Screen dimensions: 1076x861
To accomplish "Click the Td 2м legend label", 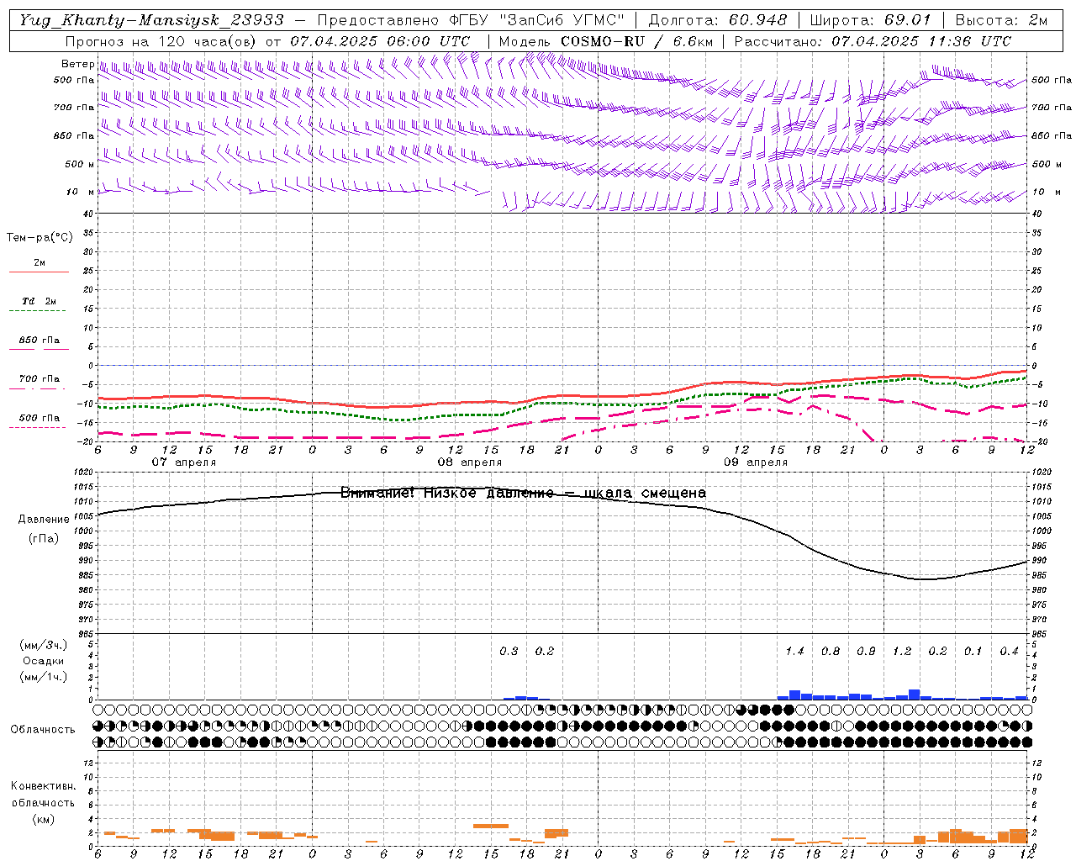I will click(x=39, y=301).
